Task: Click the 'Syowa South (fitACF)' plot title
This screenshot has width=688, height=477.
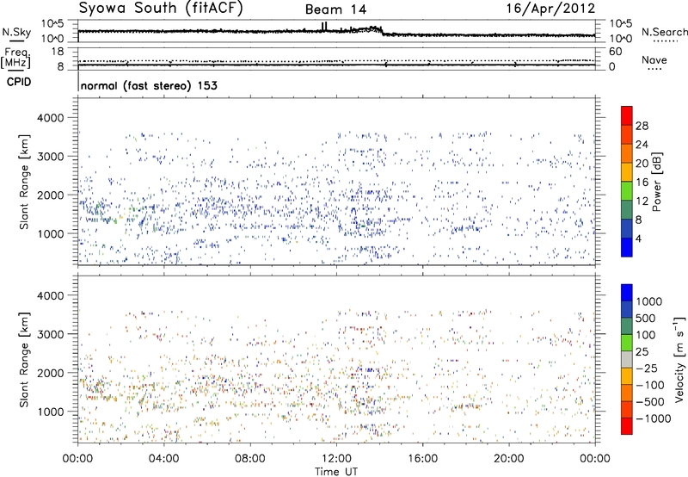Action: coord(161,9)
